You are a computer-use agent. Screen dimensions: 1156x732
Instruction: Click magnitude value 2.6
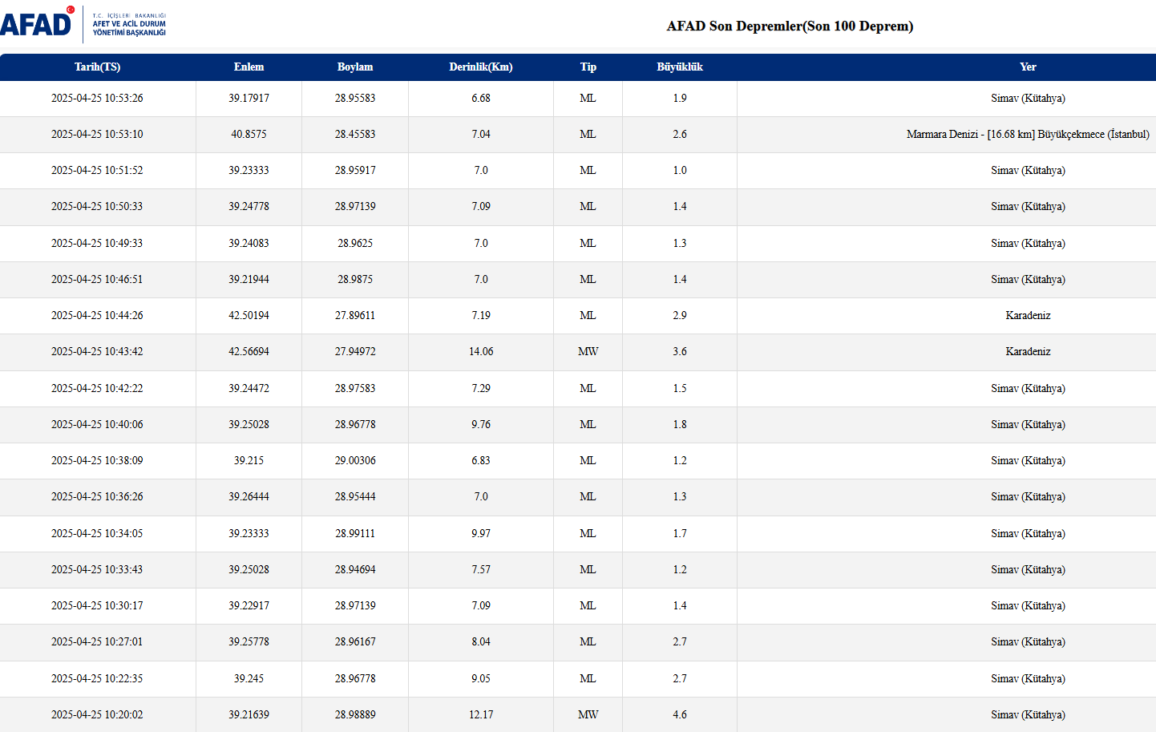pos(680,134)
